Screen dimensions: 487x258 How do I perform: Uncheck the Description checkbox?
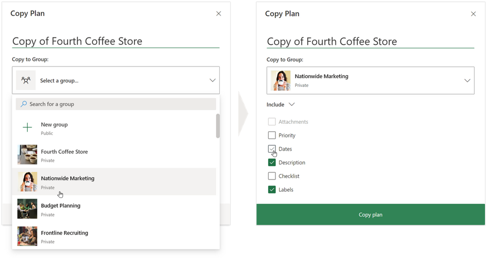pos(272,162)
